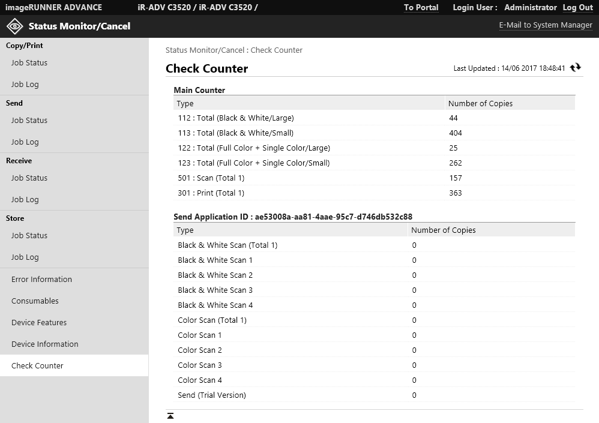Image resolution: width=599 pixels, height=423 pixels.
Task: Click row 501 : Scan (Total 1)
Action: click(375, 178)
